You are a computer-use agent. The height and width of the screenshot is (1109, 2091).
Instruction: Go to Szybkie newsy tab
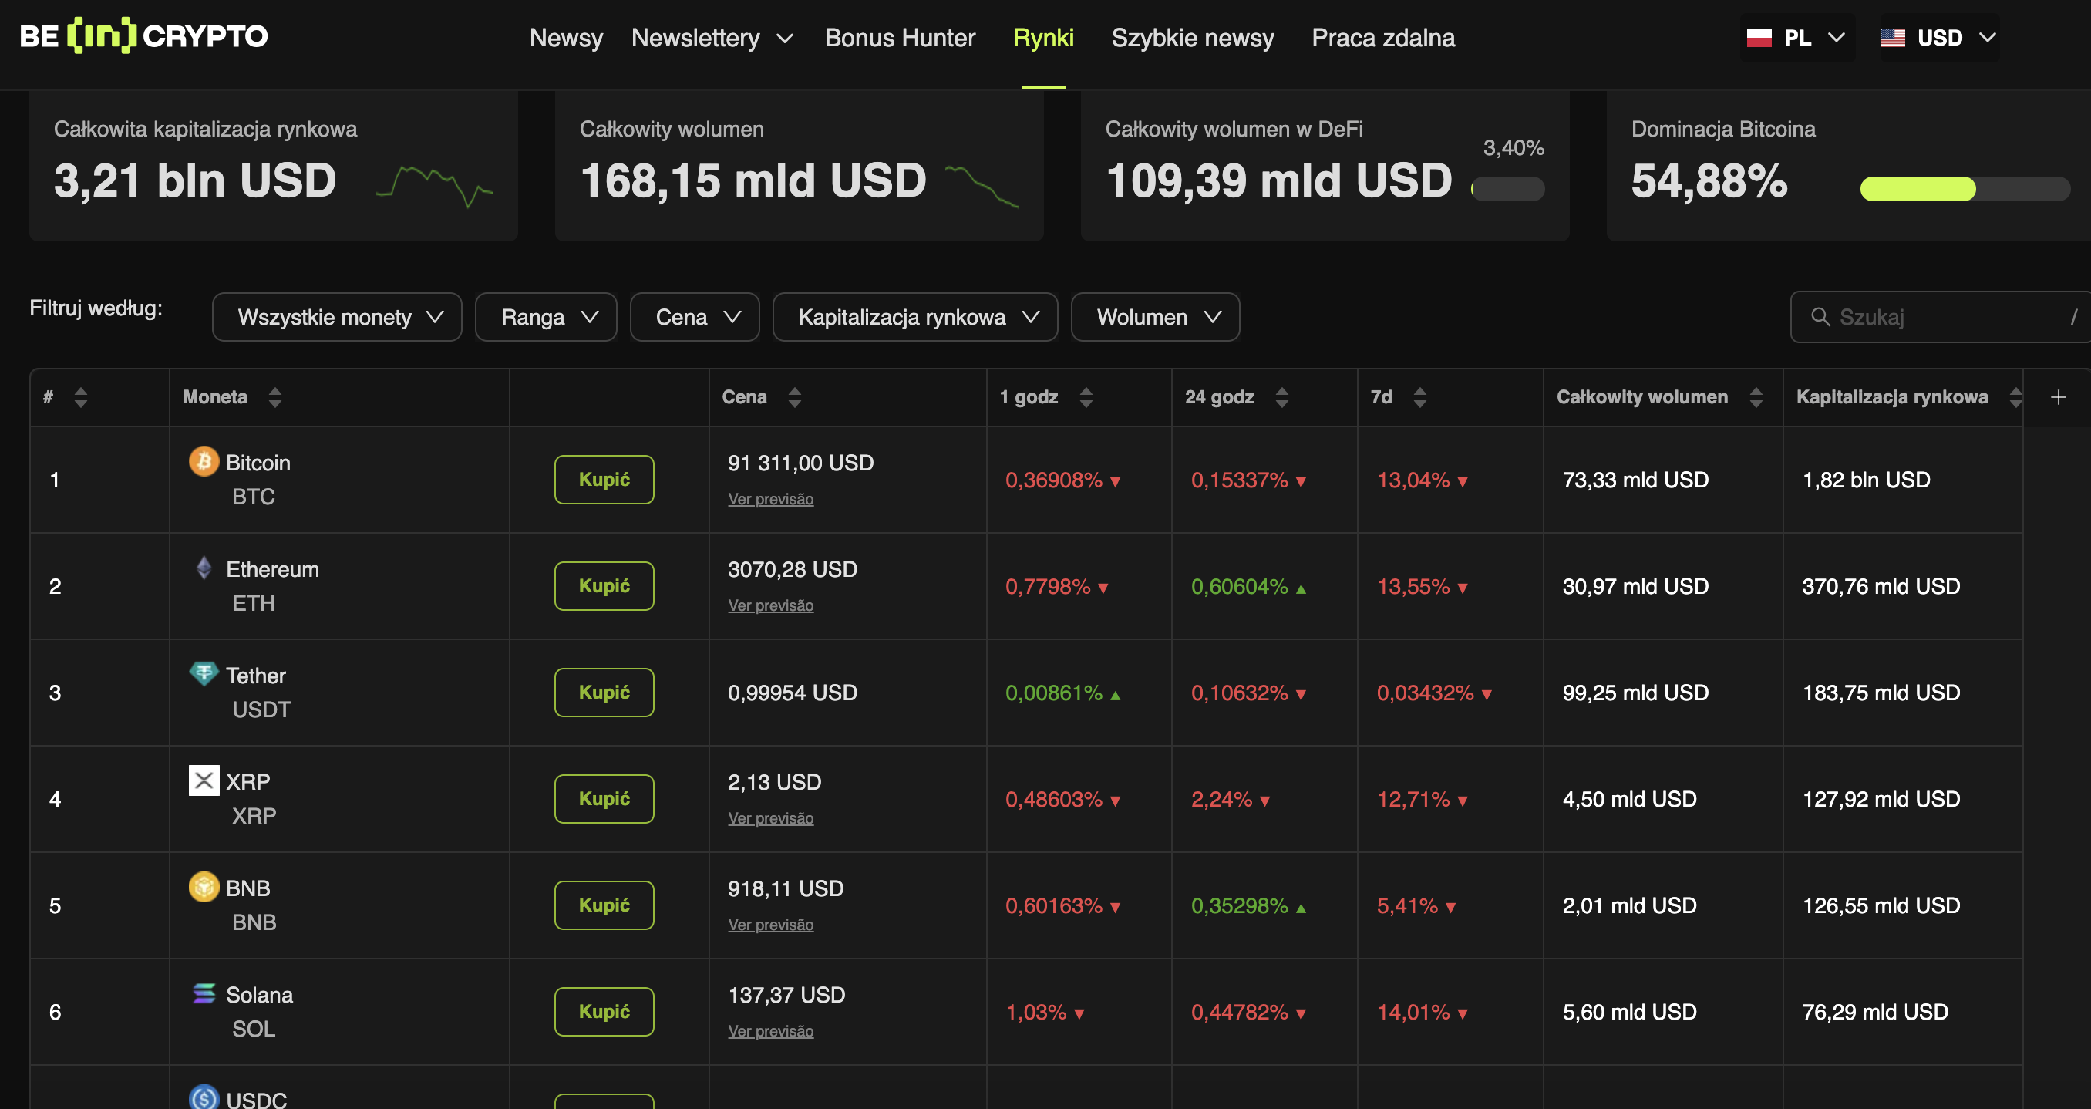1192,37
